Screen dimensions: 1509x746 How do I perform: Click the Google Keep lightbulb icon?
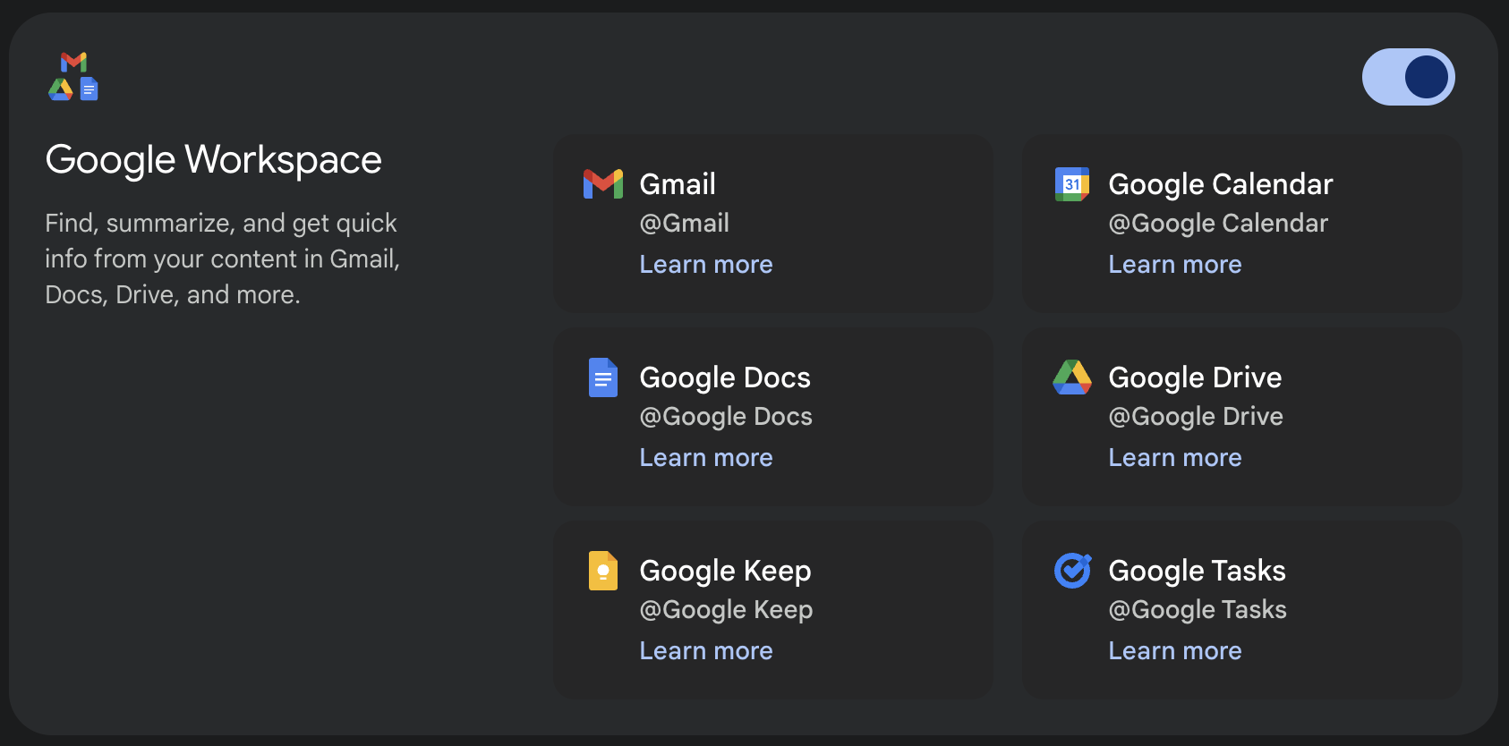pos(603,571)
